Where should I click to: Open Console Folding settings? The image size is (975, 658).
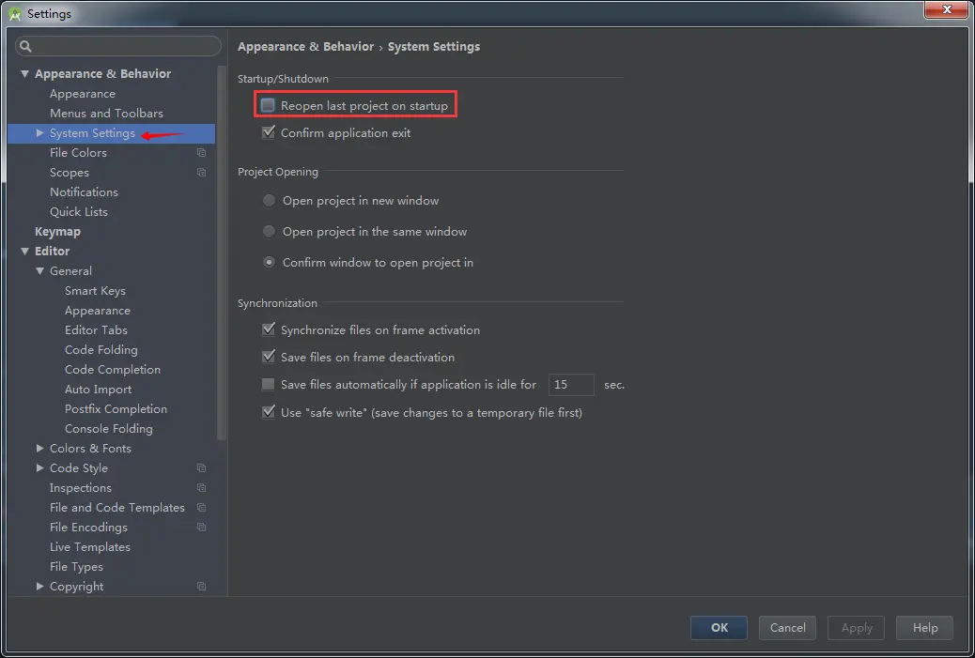point(108,429)
